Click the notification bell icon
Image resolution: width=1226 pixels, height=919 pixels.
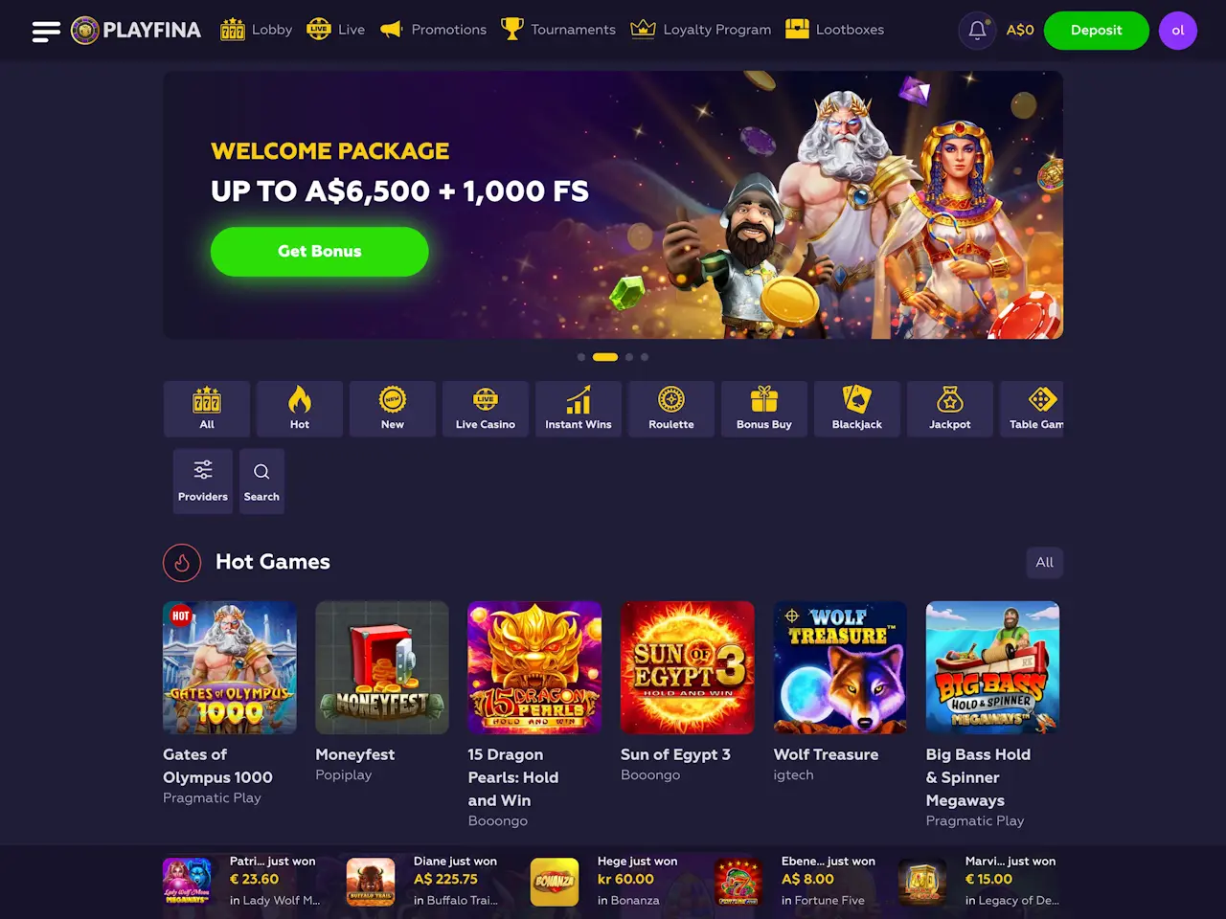(x=977, y=31)
